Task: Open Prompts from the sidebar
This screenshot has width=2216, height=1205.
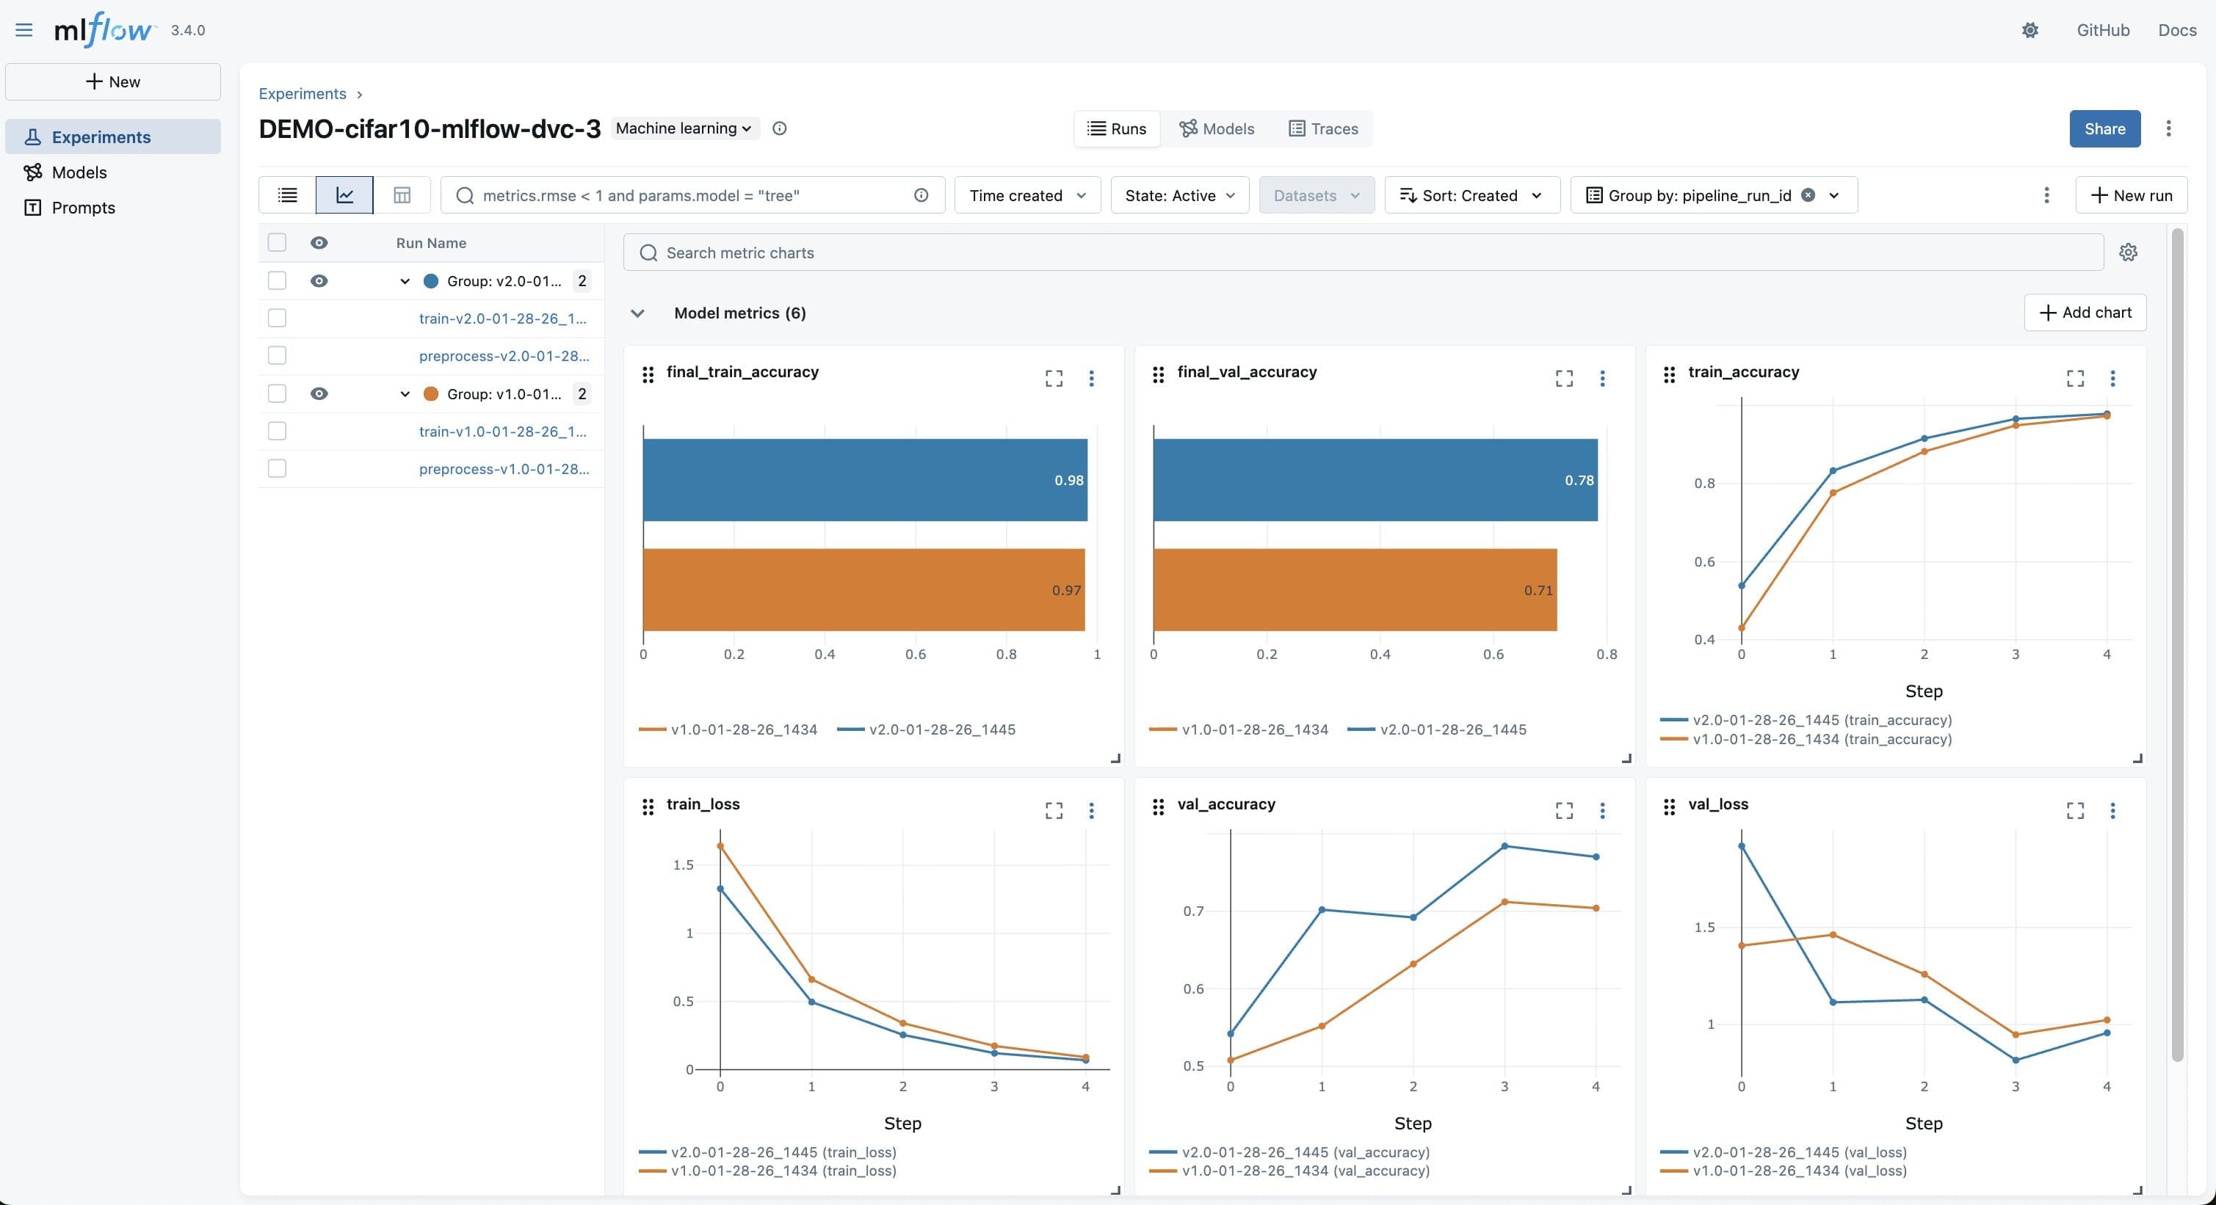Action: point(84,207)
